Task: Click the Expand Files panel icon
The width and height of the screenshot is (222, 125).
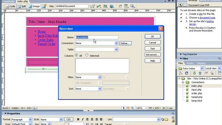Action: pos(220,73)
